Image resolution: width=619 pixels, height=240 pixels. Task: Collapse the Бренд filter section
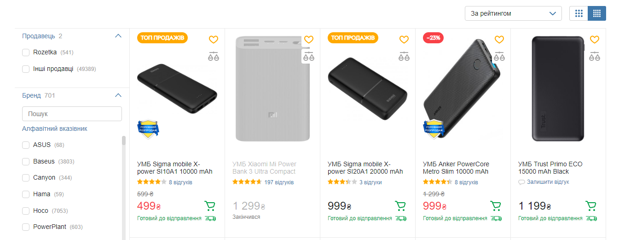tap(118, 95)
